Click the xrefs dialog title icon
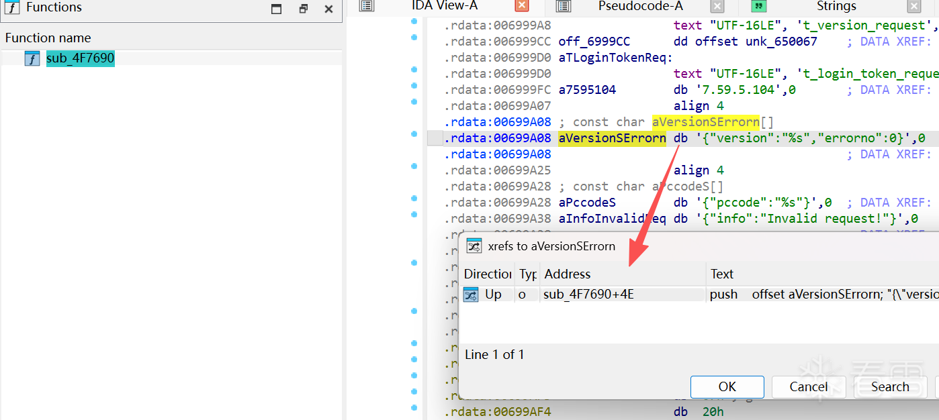939x420 pixels. pyautogui.click(x=474, y=246)
